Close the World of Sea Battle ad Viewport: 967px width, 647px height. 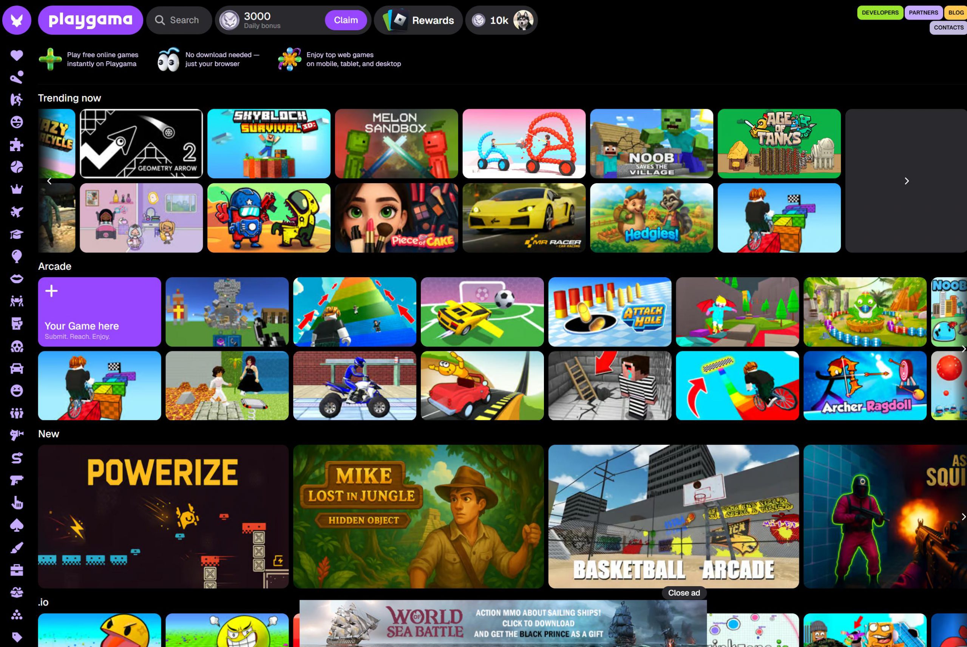point(684,593)
